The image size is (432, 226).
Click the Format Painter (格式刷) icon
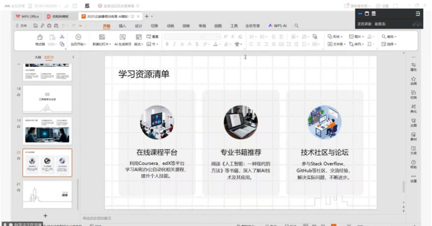[x=40, y=37]
